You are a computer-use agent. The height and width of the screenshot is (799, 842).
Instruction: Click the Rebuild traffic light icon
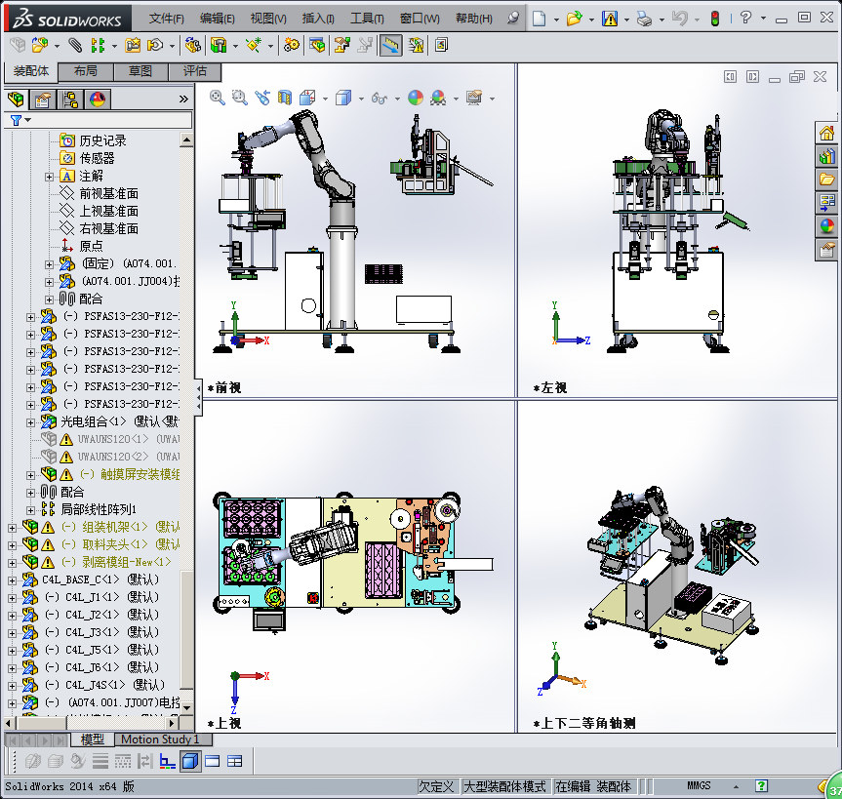coord(715,19)
